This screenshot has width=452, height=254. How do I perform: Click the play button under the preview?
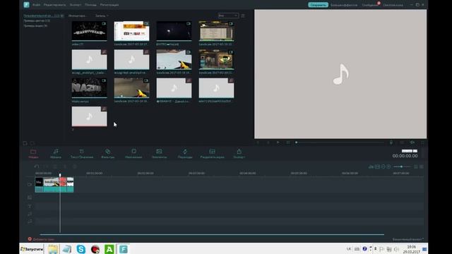(x=278, y=143)
